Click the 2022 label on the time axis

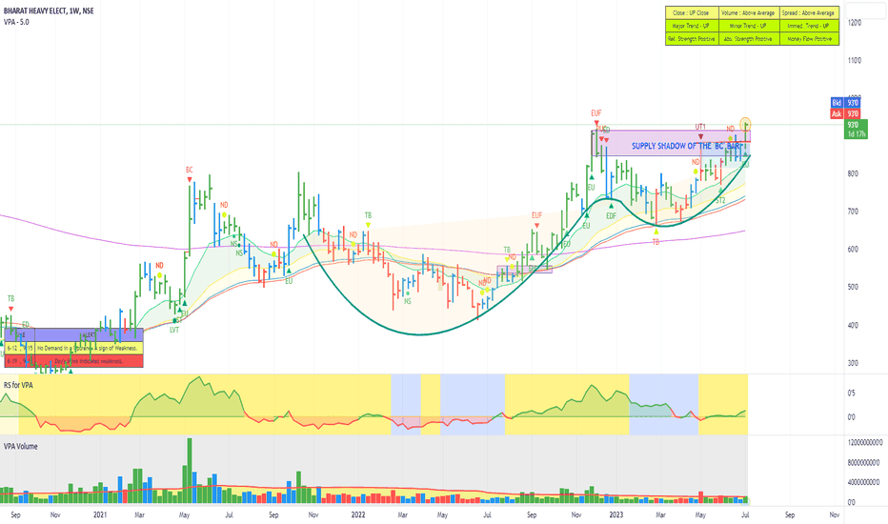(x=358, y=514)
